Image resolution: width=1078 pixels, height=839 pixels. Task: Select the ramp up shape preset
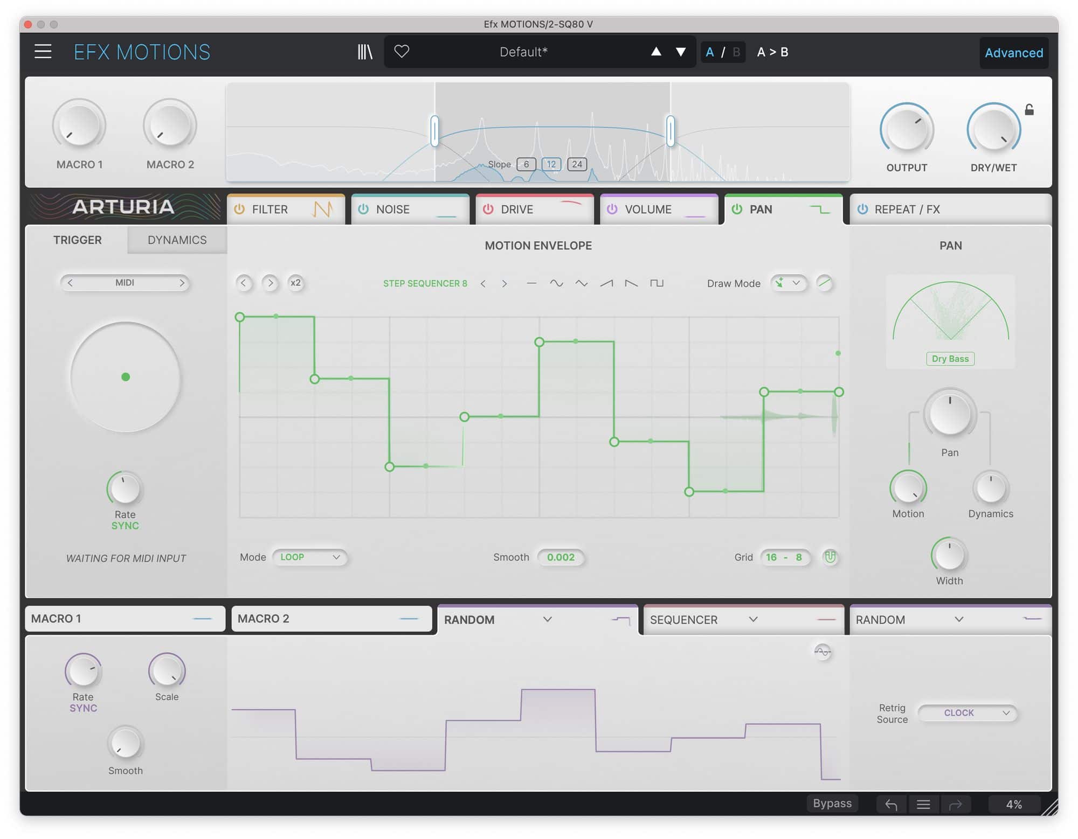click(x=606, y=283)
